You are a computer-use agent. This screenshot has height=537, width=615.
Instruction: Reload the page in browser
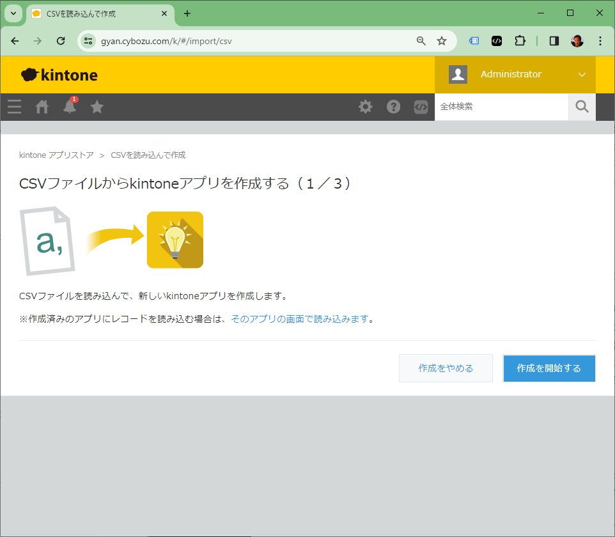tap(61, 41)
